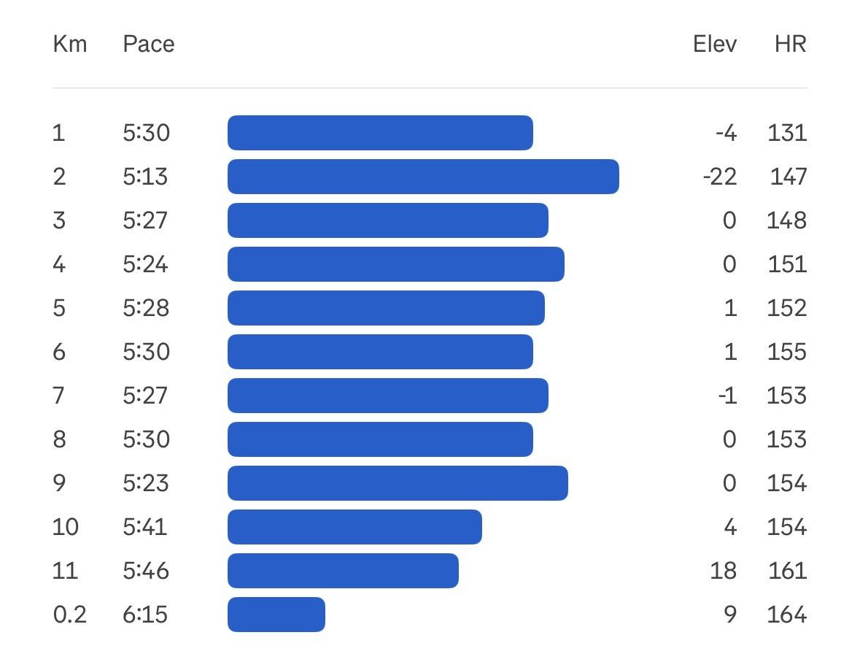Click the kilometer 6 pace bar

tap(380, 352)
